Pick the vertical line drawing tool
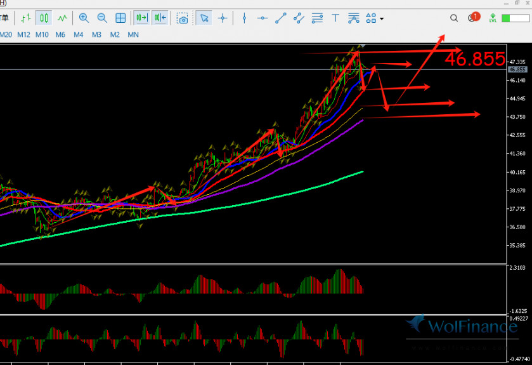Viewport: 532px width, 365px height. (245, 18)
